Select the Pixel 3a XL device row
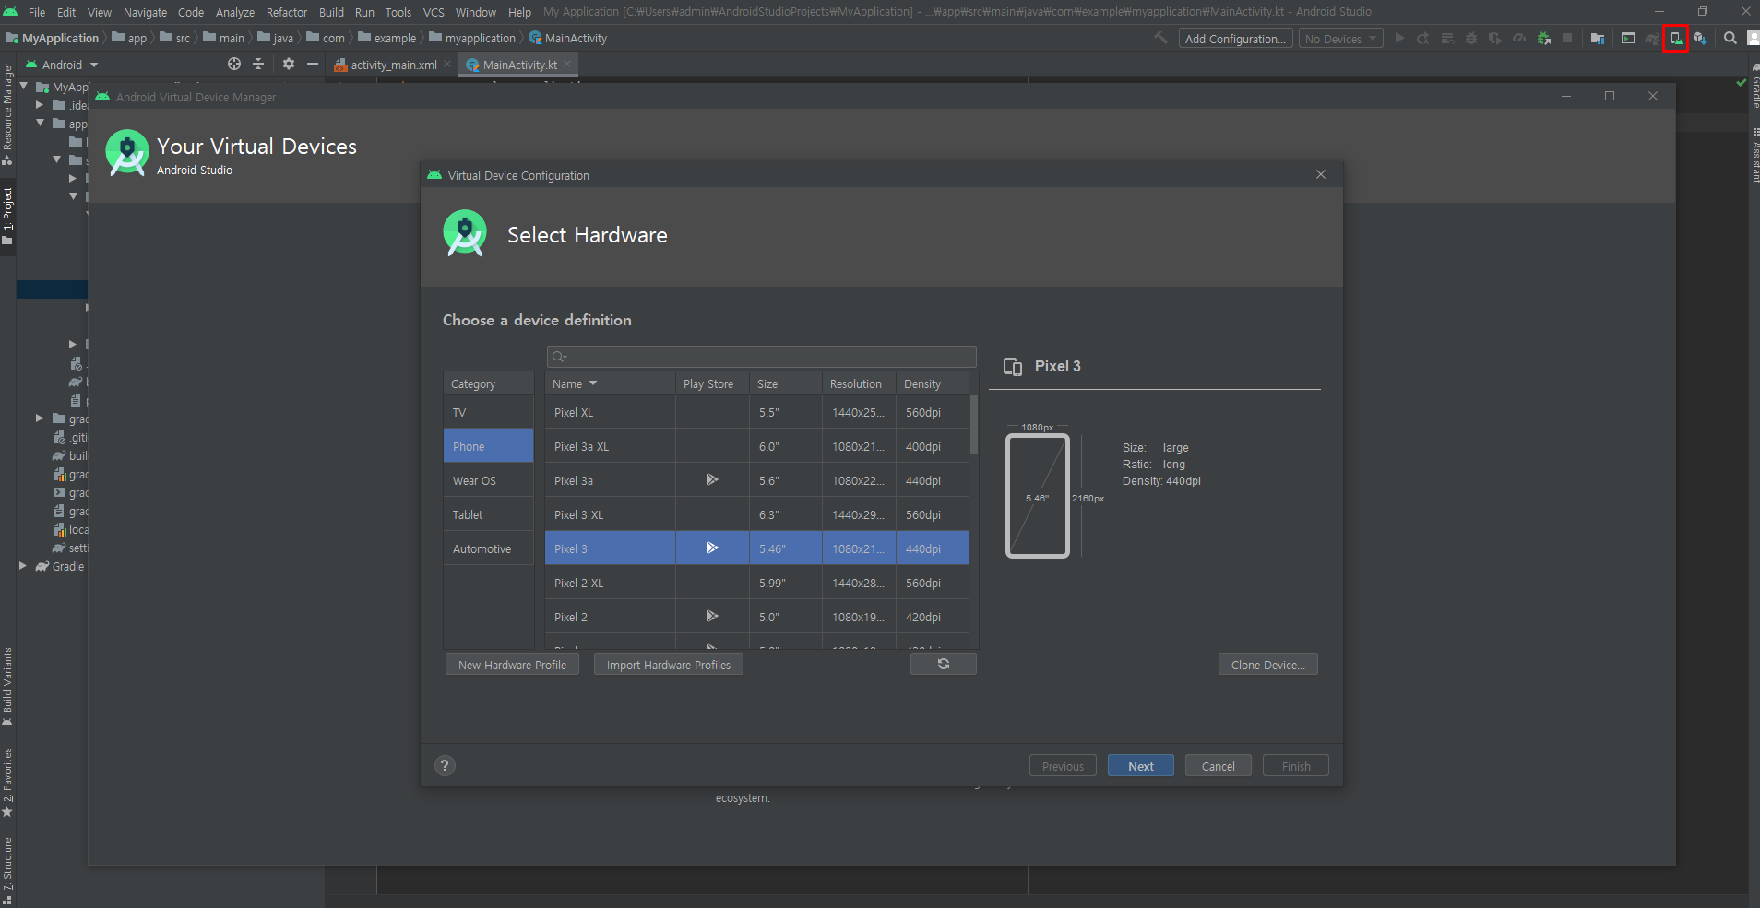1760x908 pixels. coord(757,446)
